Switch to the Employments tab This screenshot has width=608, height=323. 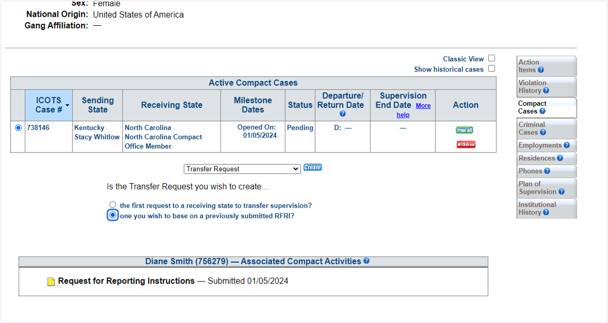[x=546, y=145]
